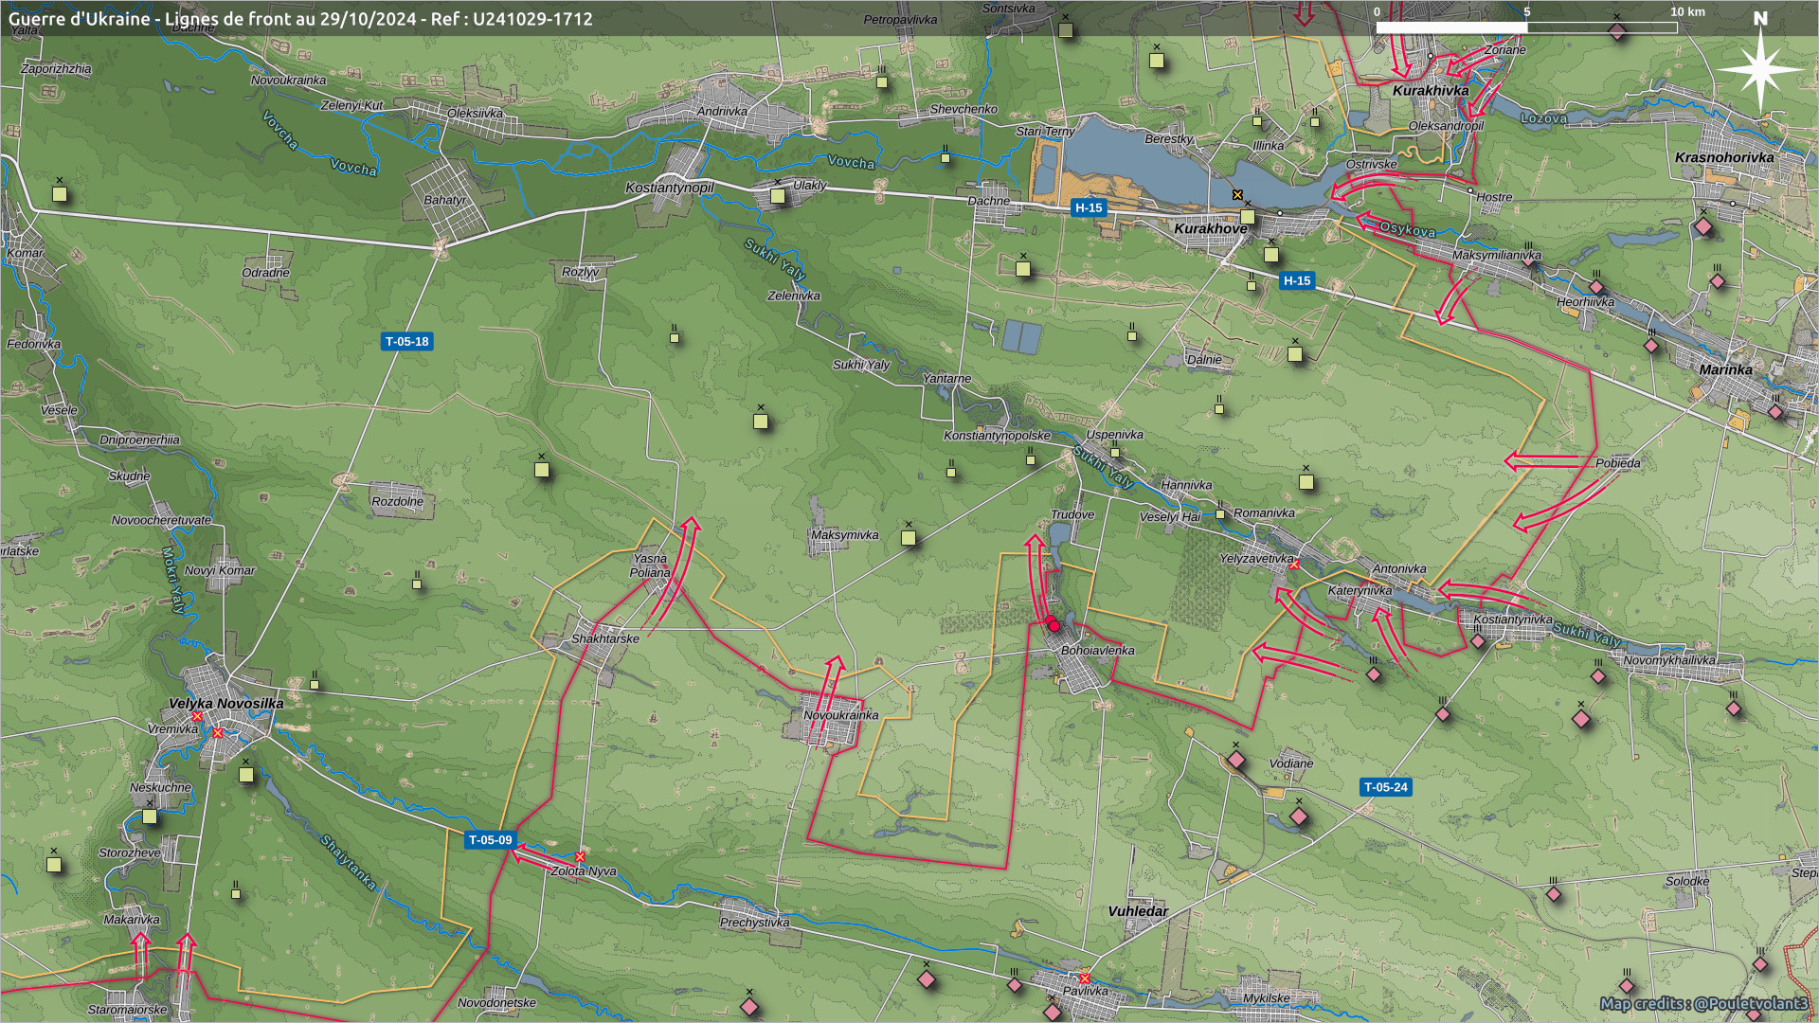Image resolution: width=1819 pixels, height=1023 pixels.
Task: Click H-15 road shield near Stari Terny
Action: click(x=1088, y=207)
